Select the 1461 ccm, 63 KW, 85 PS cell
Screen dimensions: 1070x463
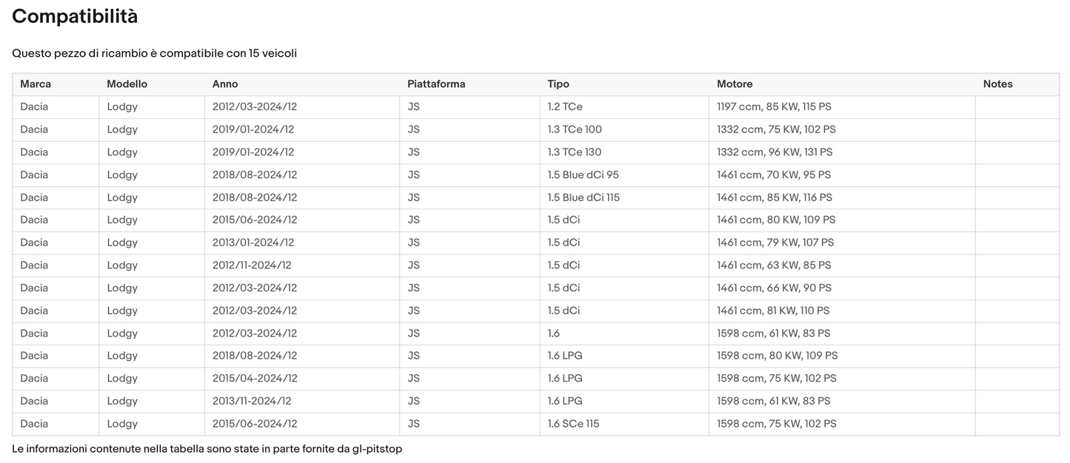(774, 266)
